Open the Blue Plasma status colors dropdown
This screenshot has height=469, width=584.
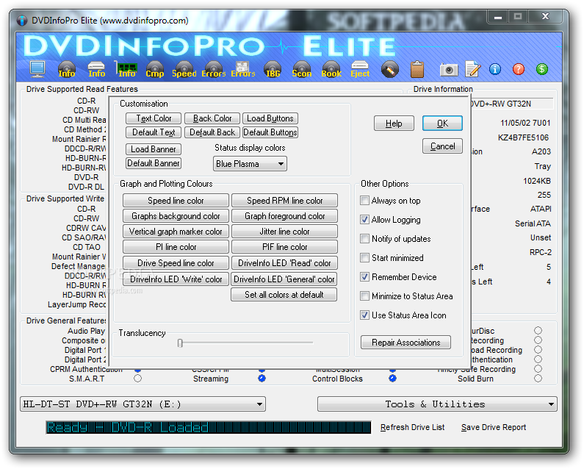coord(250,164)
